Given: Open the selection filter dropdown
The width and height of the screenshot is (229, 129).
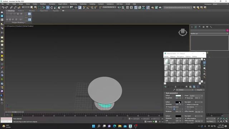Looking at the screenshot, I should 25,7.
